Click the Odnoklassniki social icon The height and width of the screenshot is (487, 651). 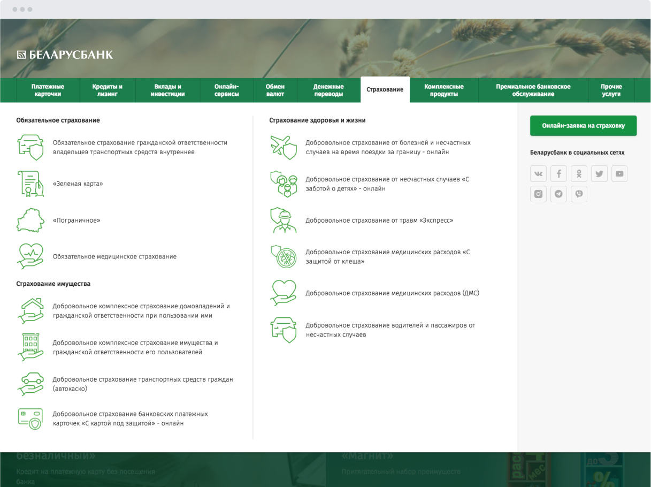[579, 174]
